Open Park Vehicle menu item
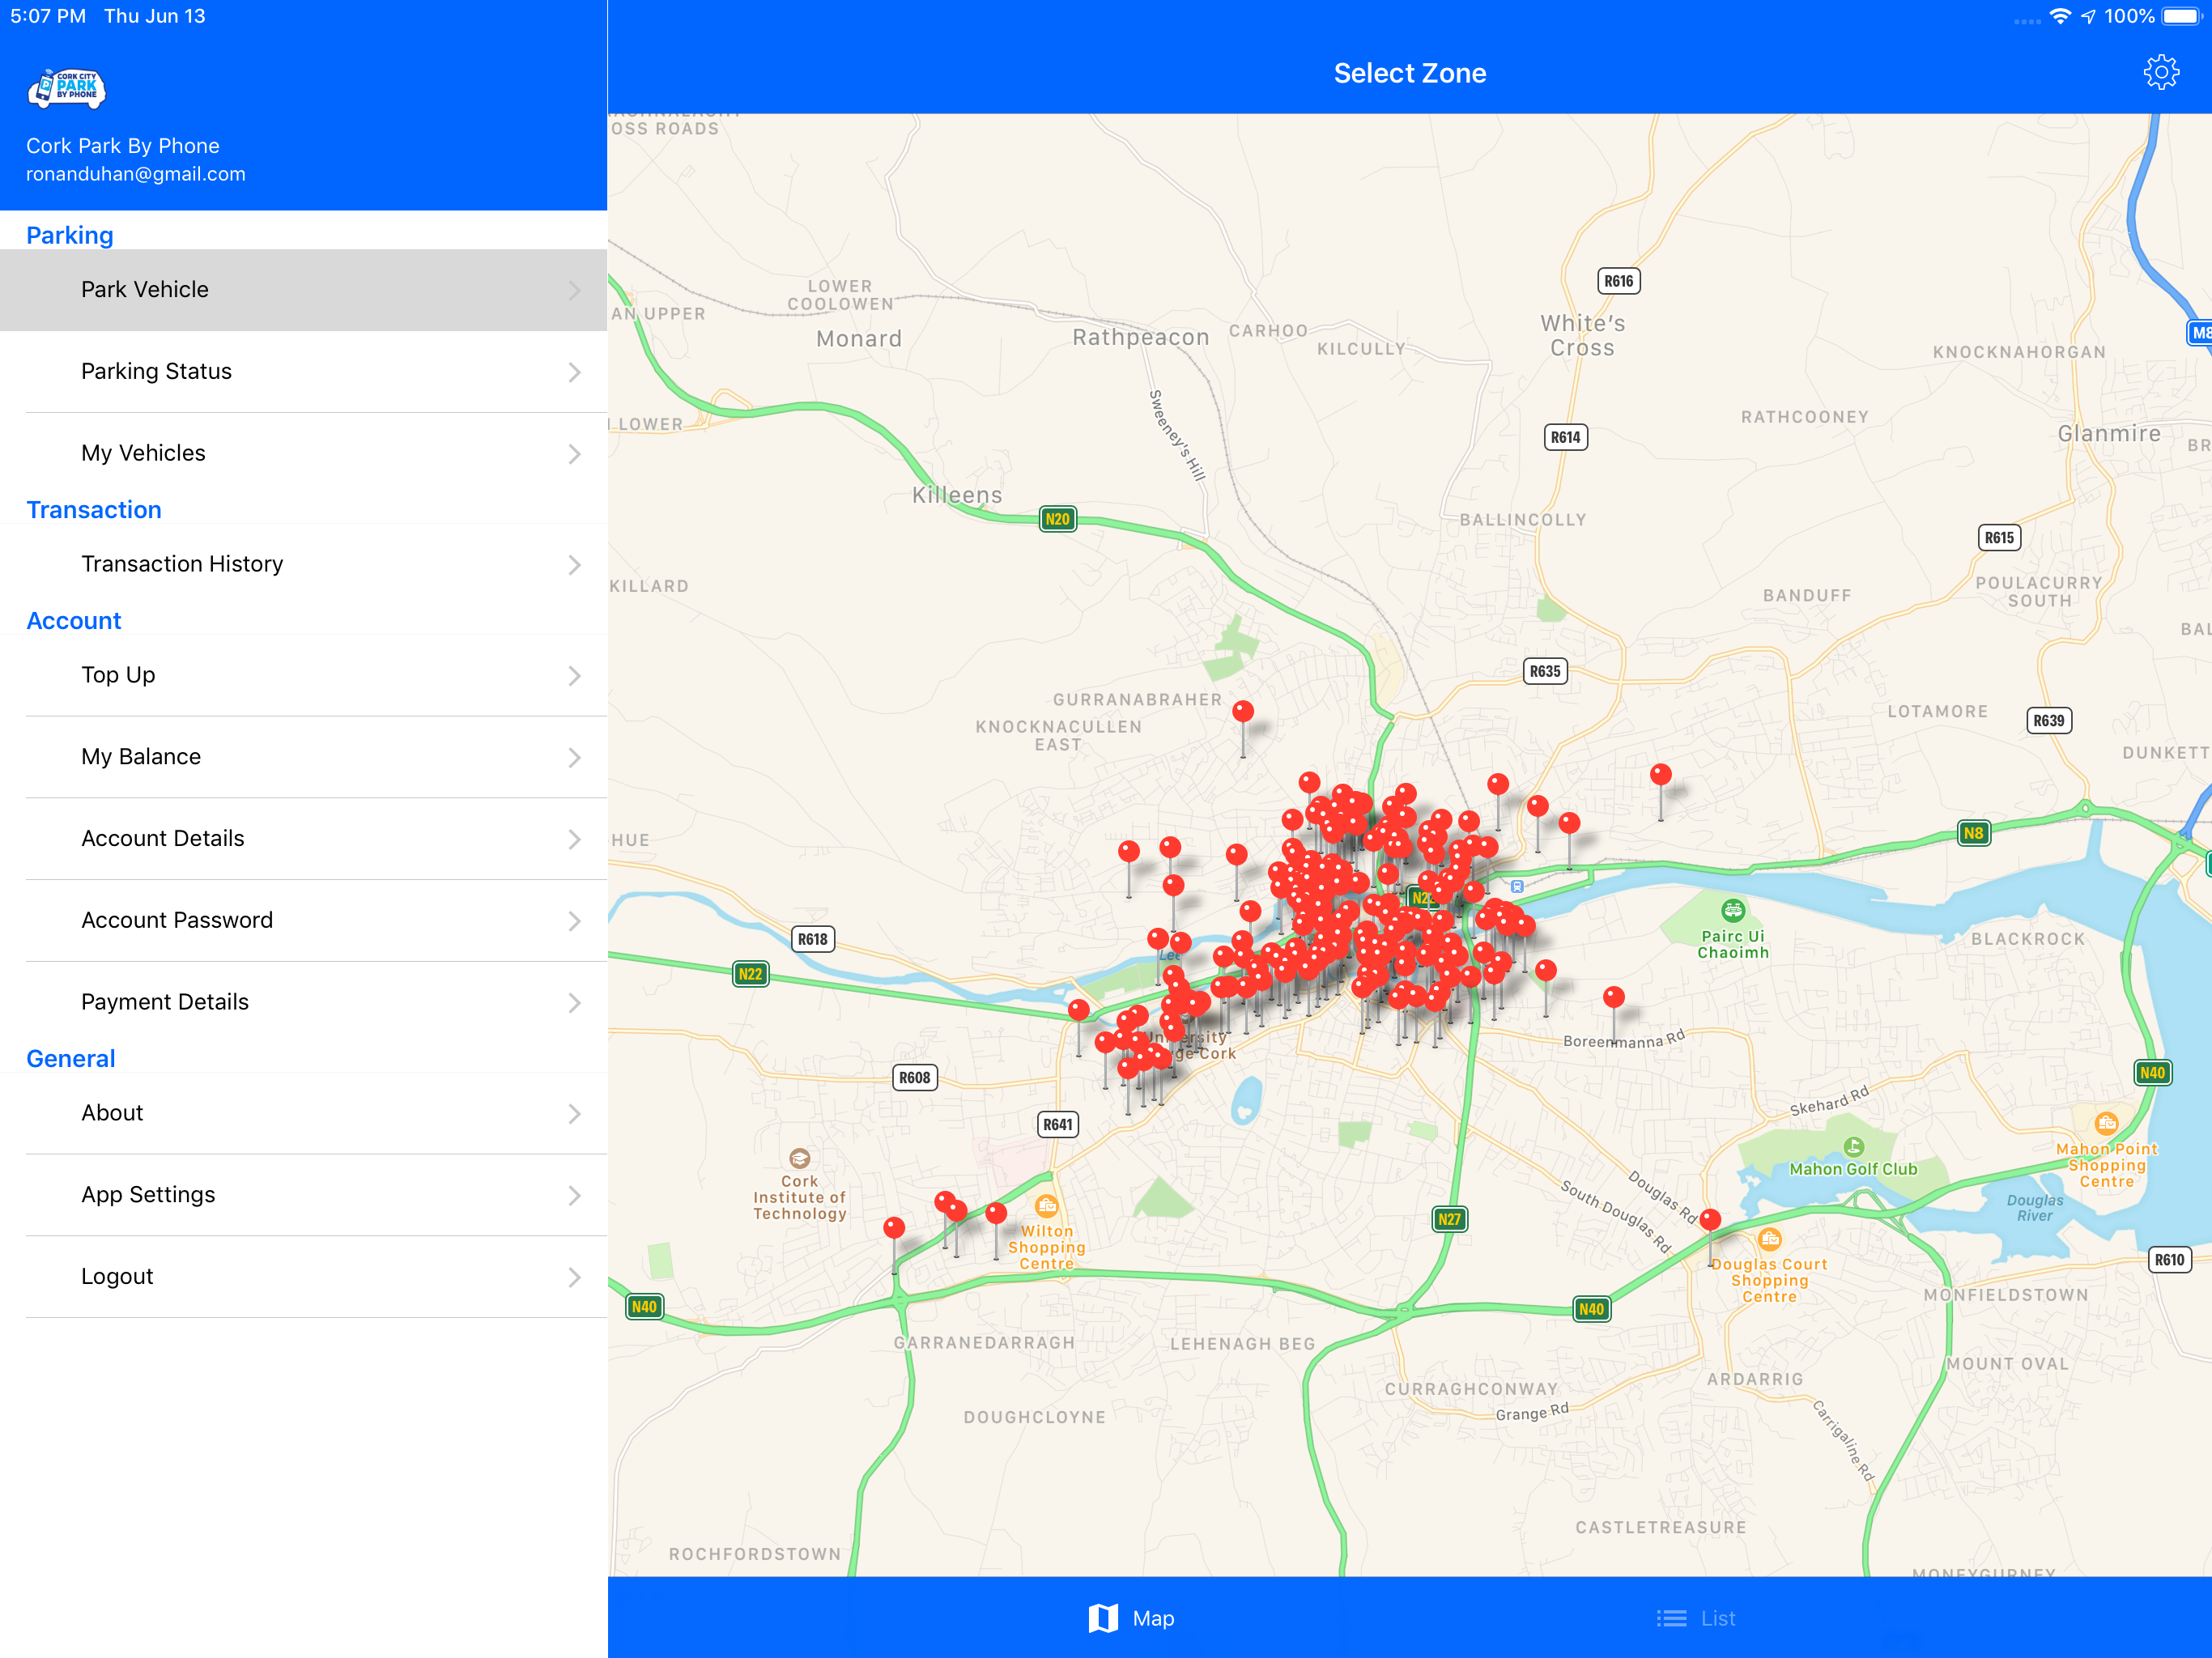The height and width of the screenshot is (1658, 2212). pos(304,289)
